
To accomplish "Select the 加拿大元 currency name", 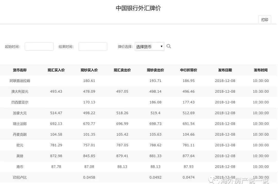I will pos(20,113).
